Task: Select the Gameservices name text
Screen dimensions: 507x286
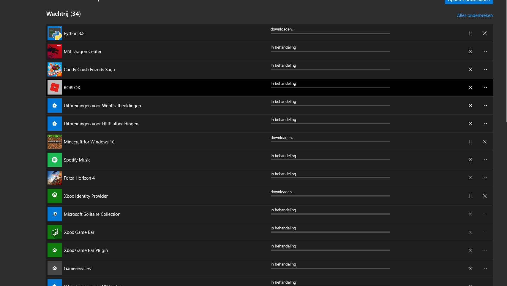Action: point(77,269)
